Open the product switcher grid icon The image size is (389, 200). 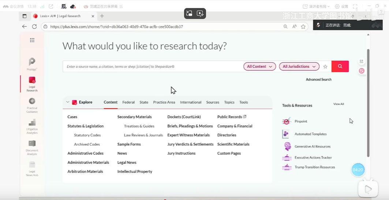point(32,40)
